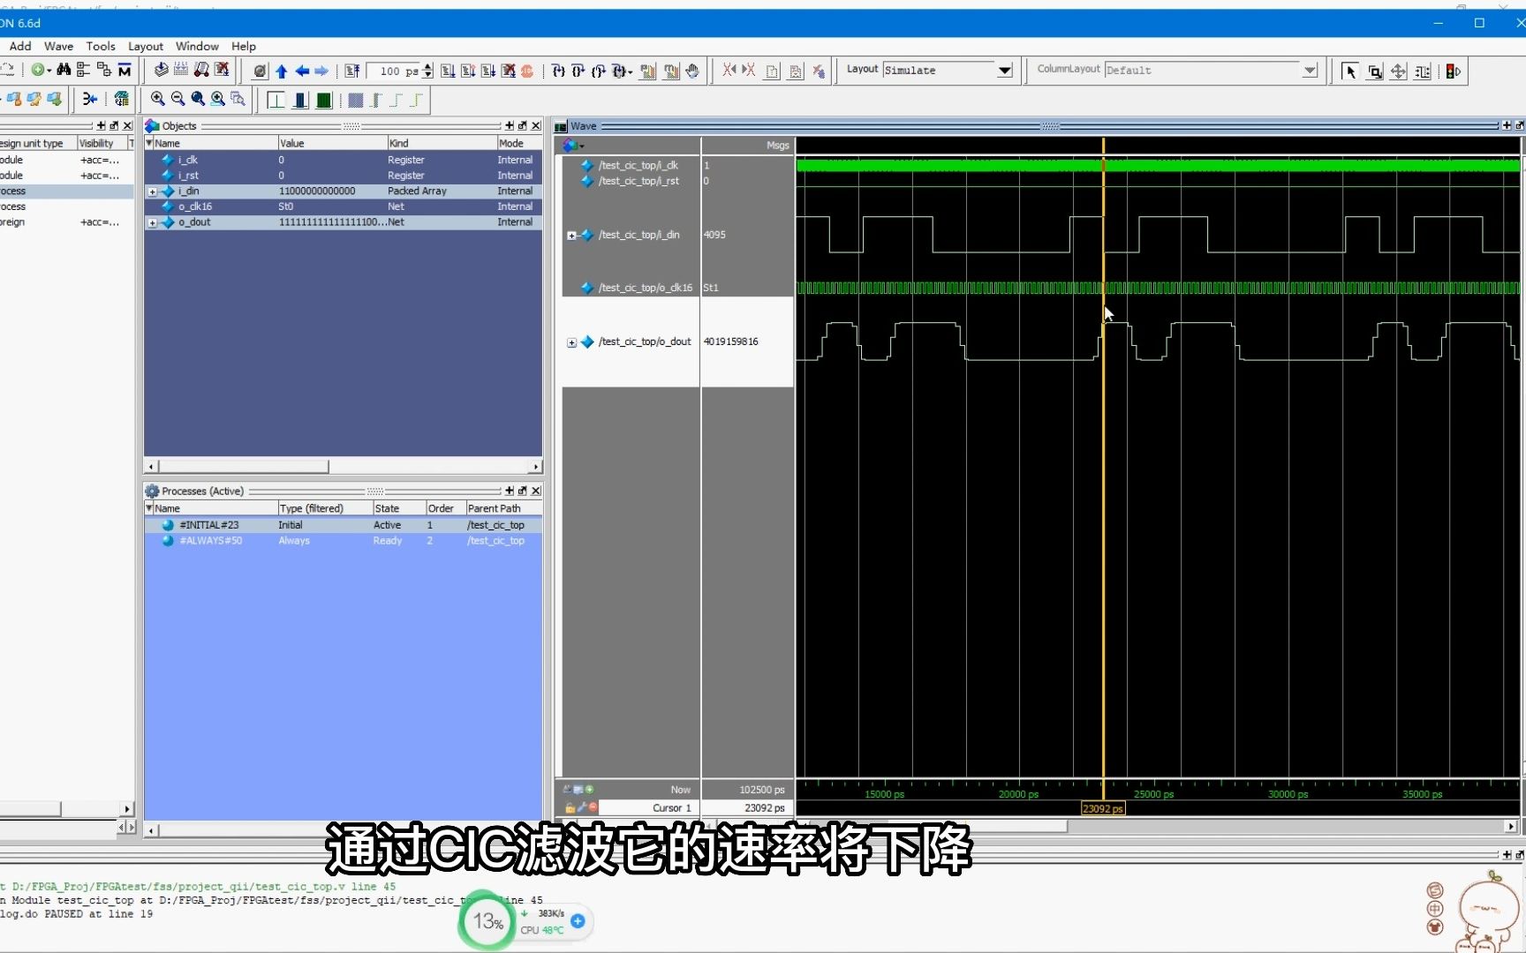The image size is (1526, 953).
Task: Click the Type (filtered) column header
Action: 324,508
